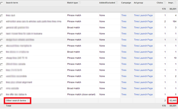The height and width of the screenshot is (109, 178).
Task: Select checkbox for the 19-impressions row
Action: (x=2, y=58)
